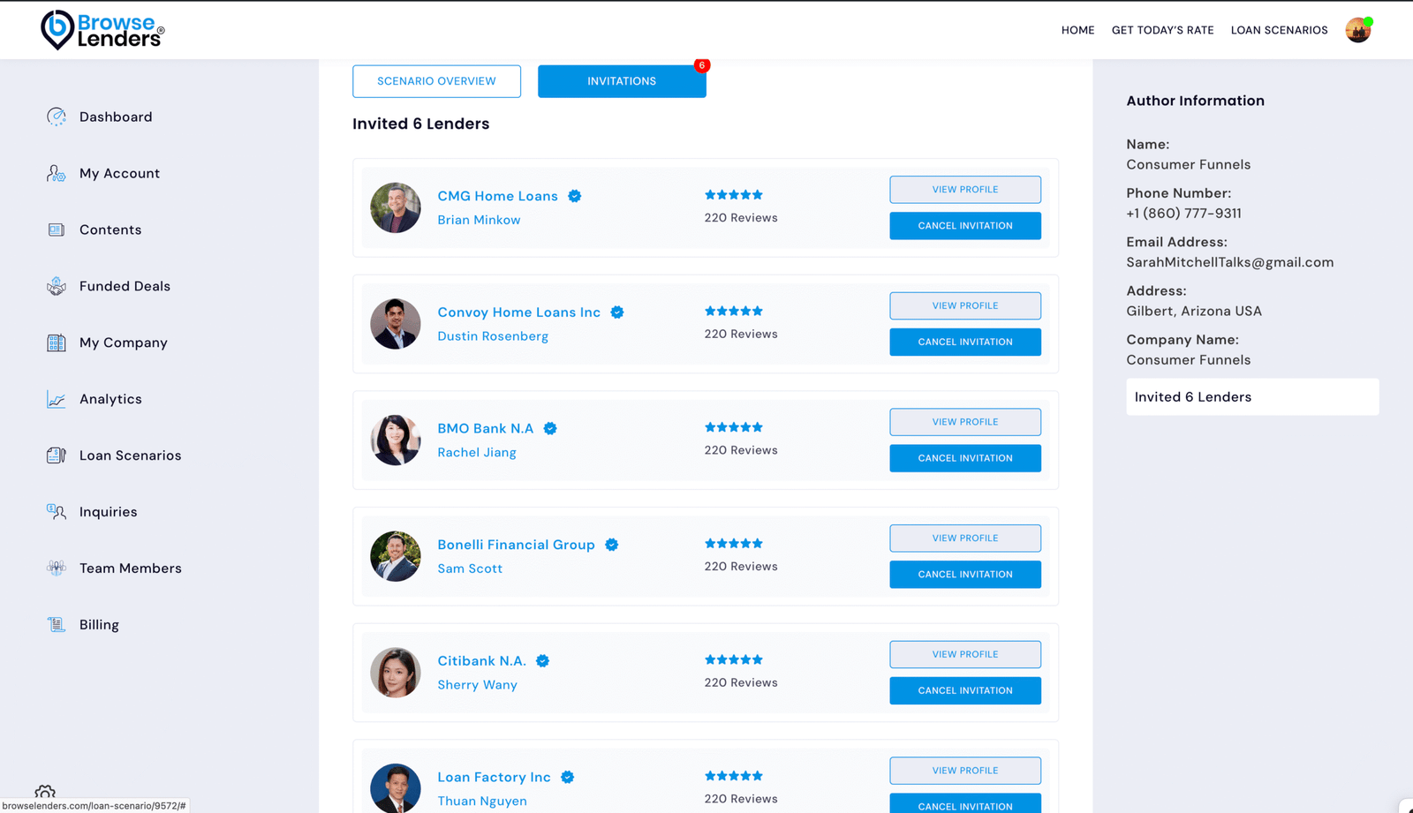Click the Rachel Jiang name link
1413x813 pixels.
(x=477, y=453)
